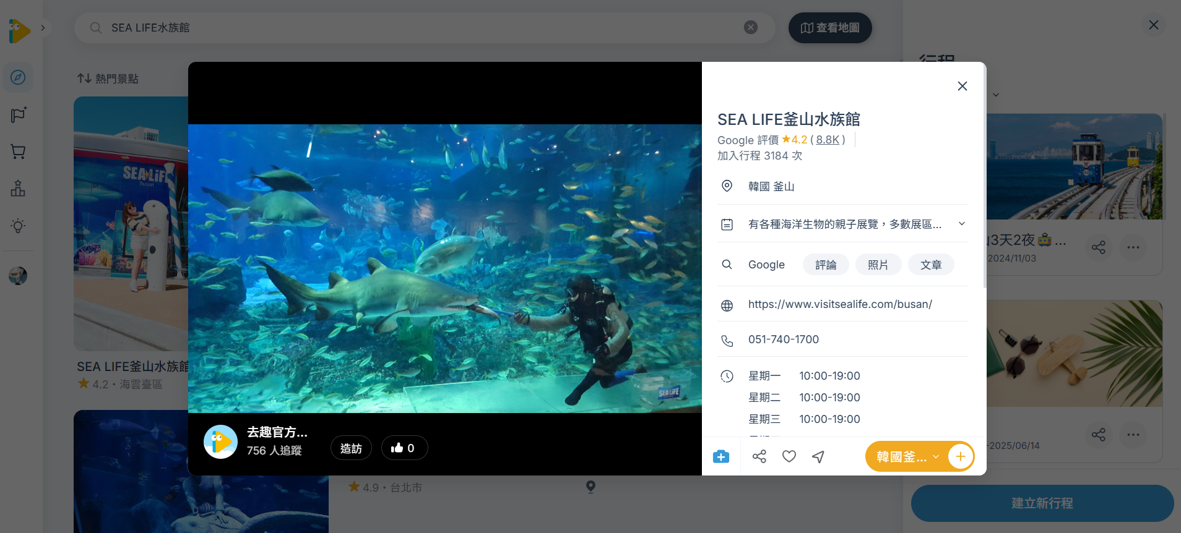The width and height of the screenshot is (1181, 533).
Task: Click the 去趣官方 channel avatar
Action: 221,441
